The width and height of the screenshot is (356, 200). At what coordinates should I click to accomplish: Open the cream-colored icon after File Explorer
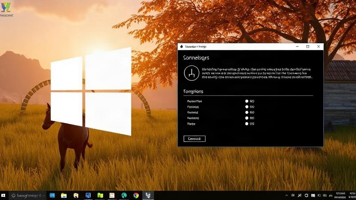coord(76,195)
